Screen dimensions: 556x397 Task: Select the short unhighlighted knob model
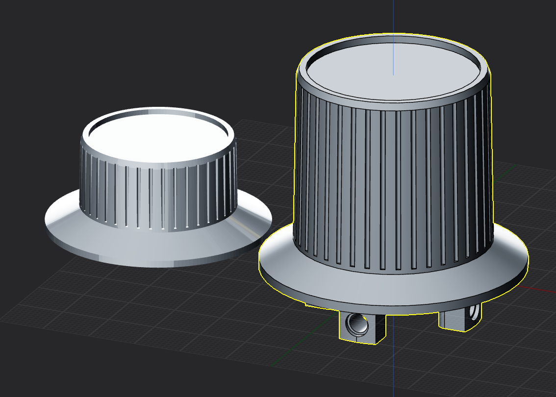158,187
